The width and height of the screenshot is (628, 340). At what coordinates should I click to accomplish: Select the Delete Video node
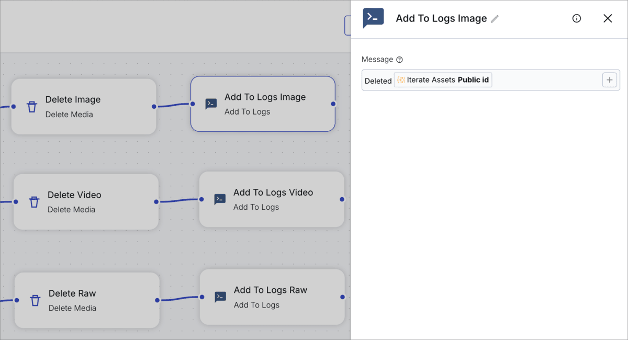(86, 202)
